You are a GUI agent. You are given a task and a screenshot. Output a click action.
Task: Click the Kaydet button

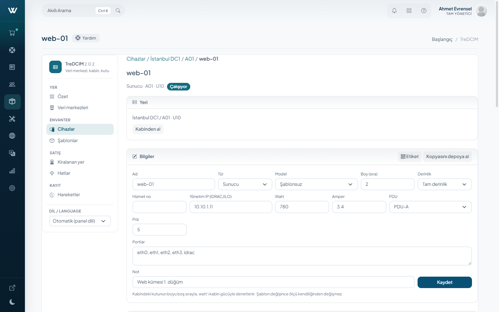(x=445, y=283)
